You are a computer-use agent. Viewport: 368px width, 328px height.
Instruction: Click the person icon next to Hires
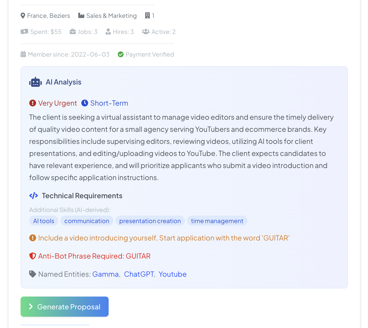pos(108,32)
